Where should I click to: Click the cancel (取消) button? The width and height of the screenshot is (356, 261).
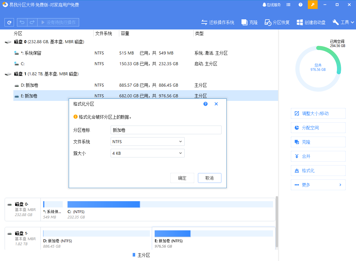click(x=209, y=178)
